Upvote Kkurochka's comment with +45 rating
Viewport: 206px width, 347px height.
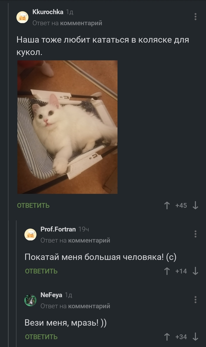coord(167,205)
